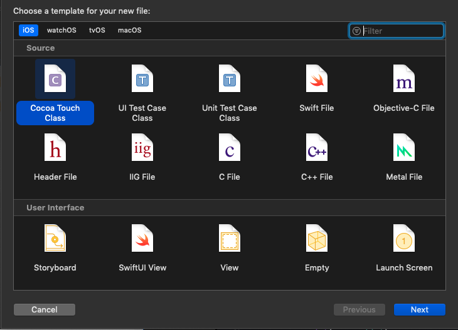The height and width of the screenshot is (330, 458).
Task: Click the "IIG File" label
Action: click(x=142, y=177)
